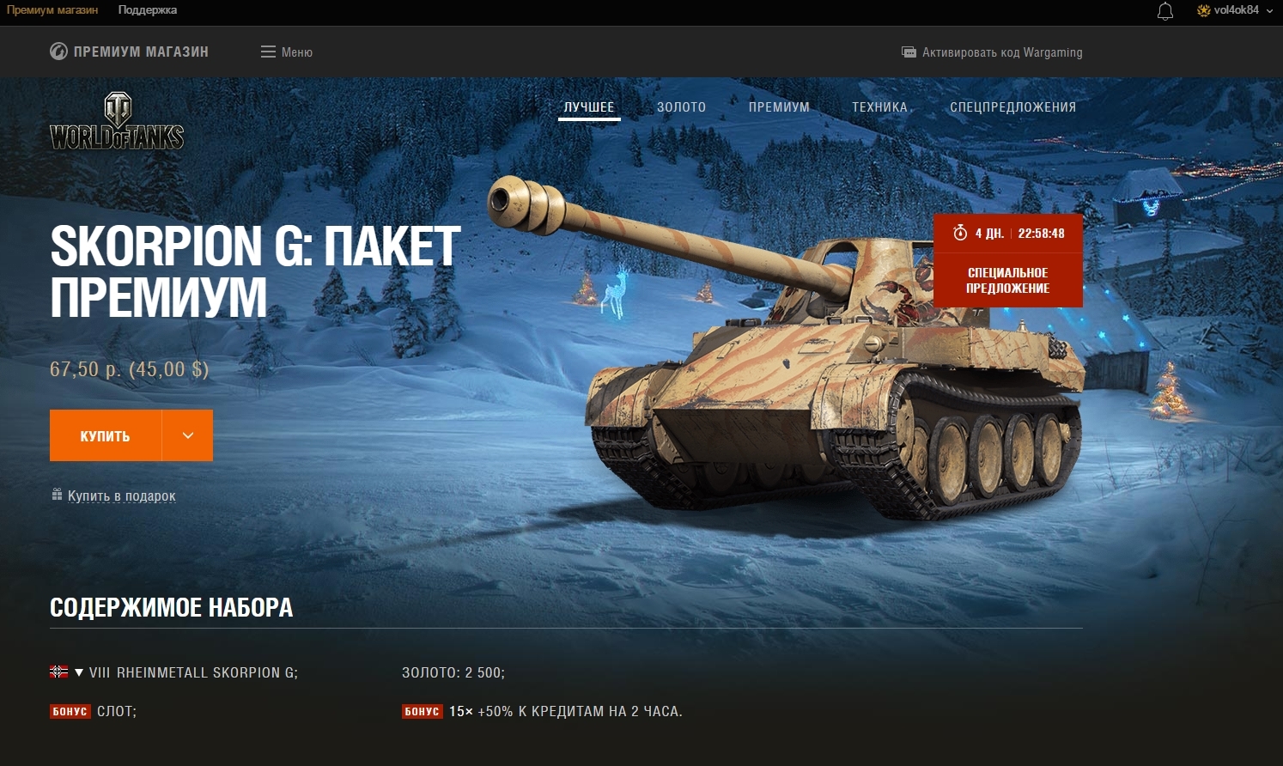
Task: Click Активировать код Wargaming link
Action: click(x=1002, y=52)
